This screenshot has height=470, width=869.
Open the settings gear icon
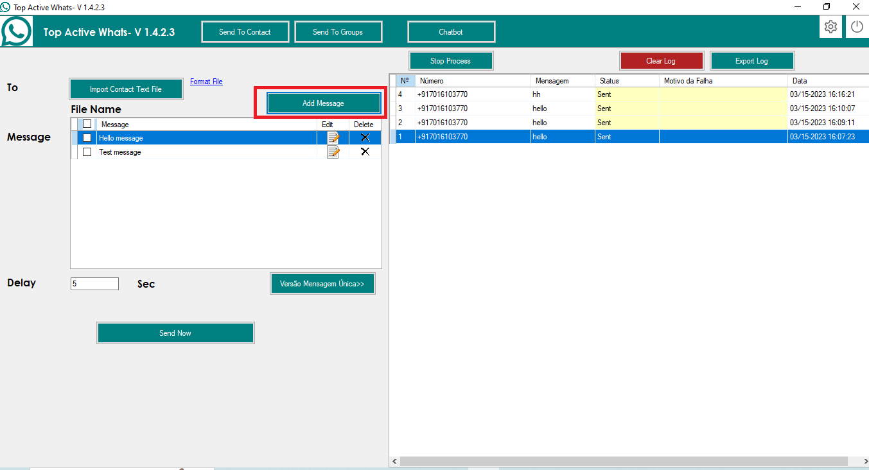tap(831, 27)
